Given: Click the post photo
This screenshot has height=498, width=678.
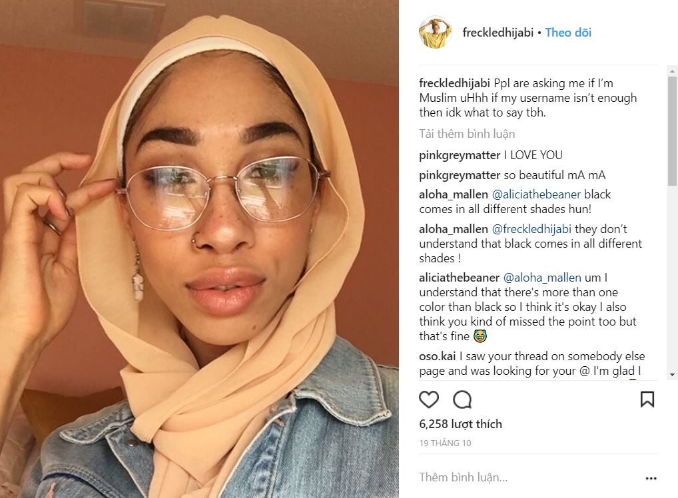Looking at the screenshot, I should [x=199, y=249].
